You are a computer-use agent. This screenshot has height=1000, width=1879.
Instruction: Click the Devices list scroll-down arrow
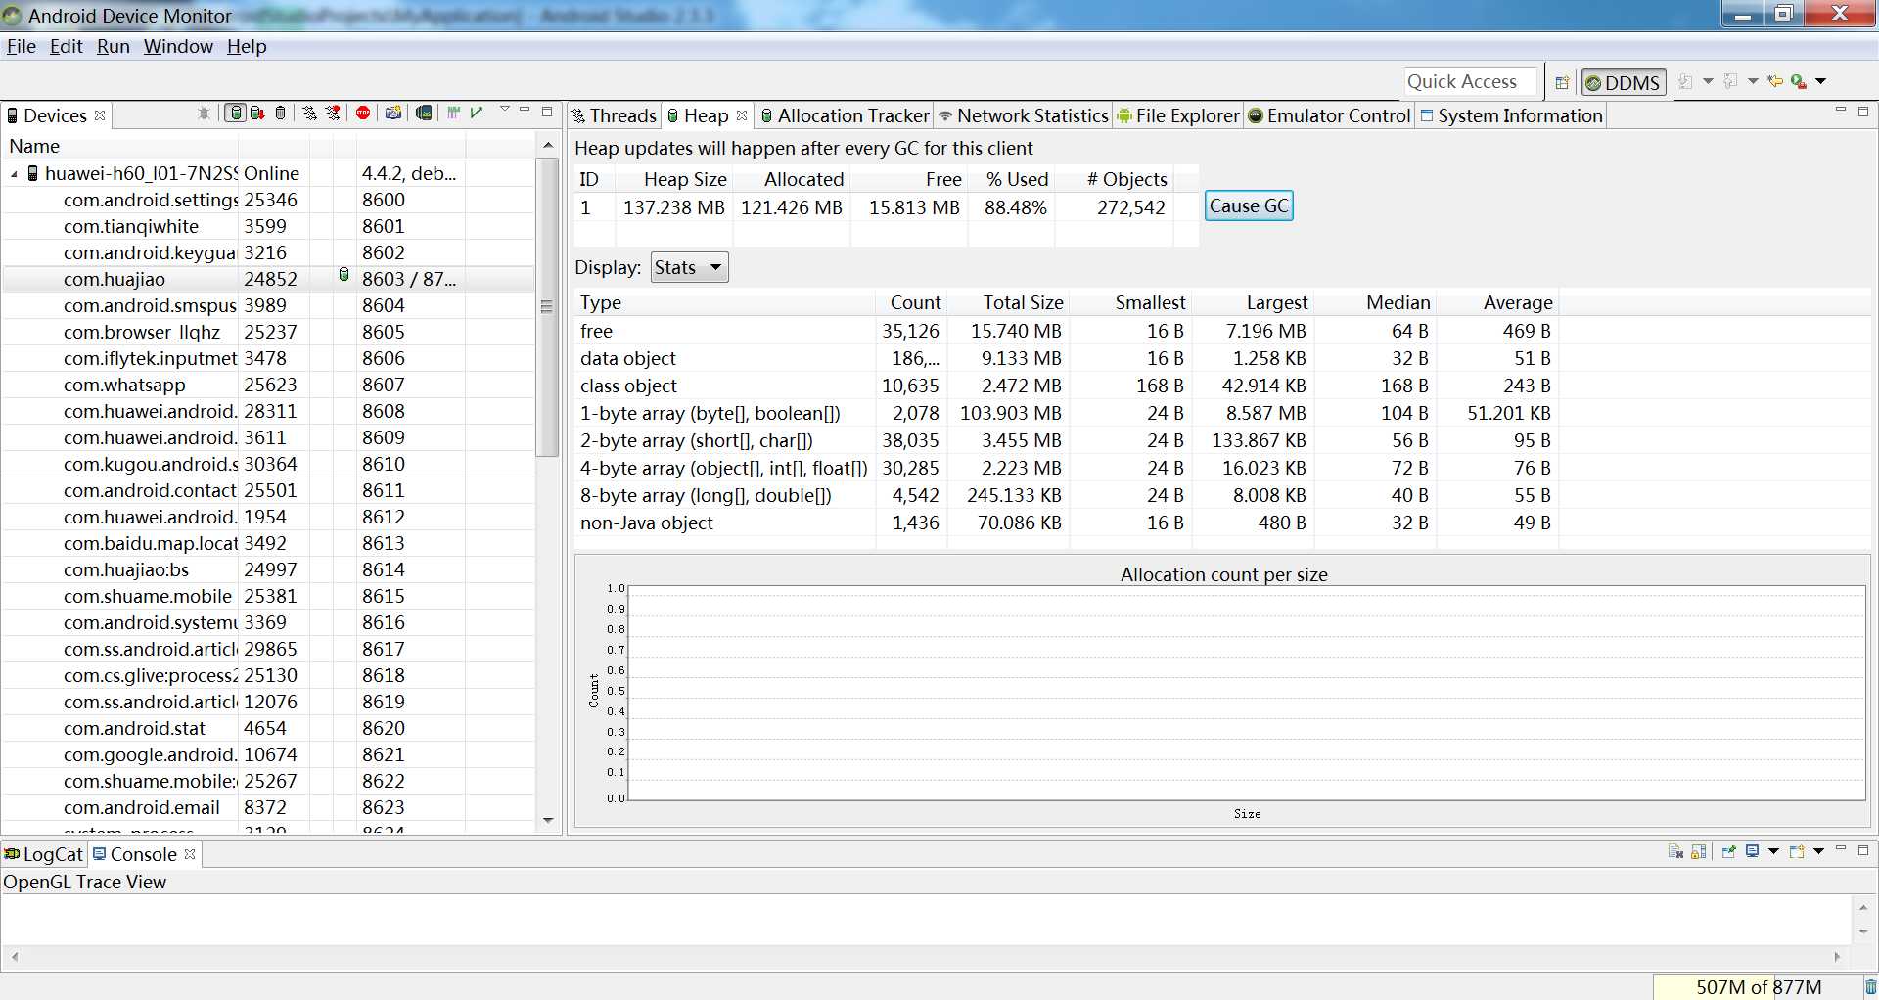(x=548, y=820)
